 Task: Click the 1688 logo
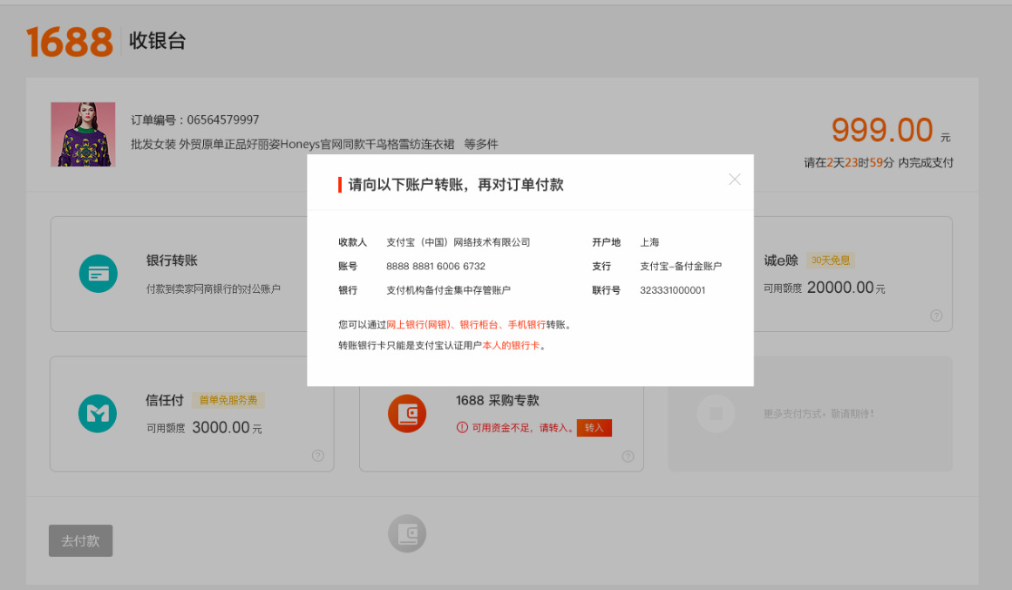point(69,42)
